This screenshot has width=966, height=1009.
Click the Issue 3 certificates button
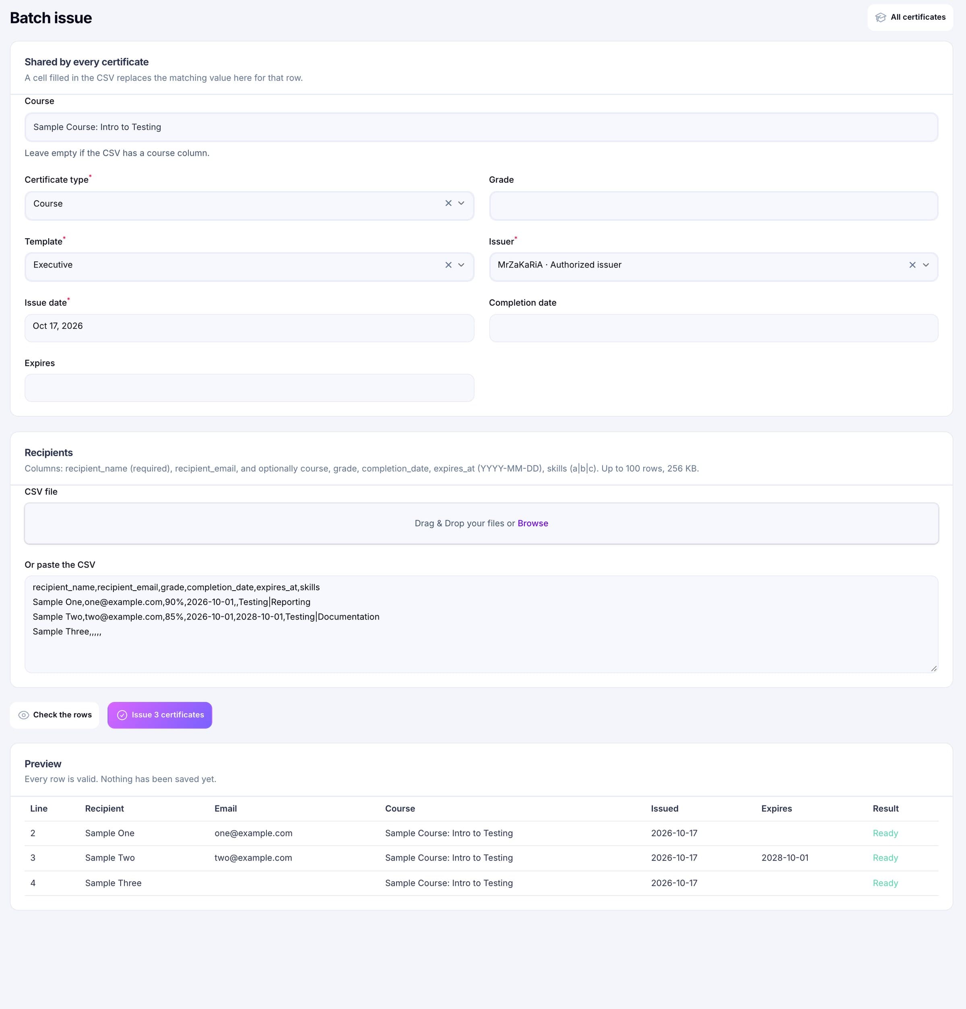160,715
